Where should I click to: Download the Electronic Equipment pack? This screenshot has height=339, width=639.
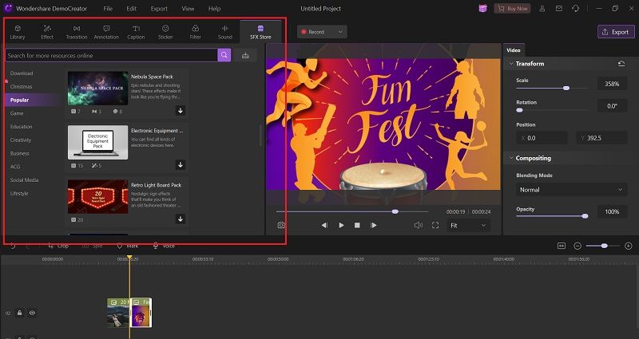pyautogui.click(x=181, y=164)
